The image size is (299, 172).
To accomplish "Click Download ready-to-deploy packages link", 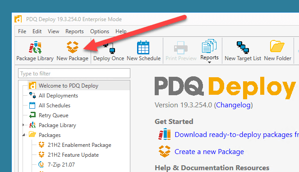I will pyautogui.click(x=237, y=135).
